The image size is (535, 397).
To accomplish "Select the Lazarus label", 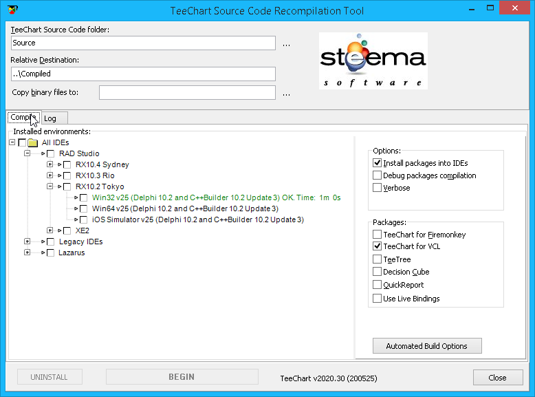I will pyautogui.click(x=72, y=253).
